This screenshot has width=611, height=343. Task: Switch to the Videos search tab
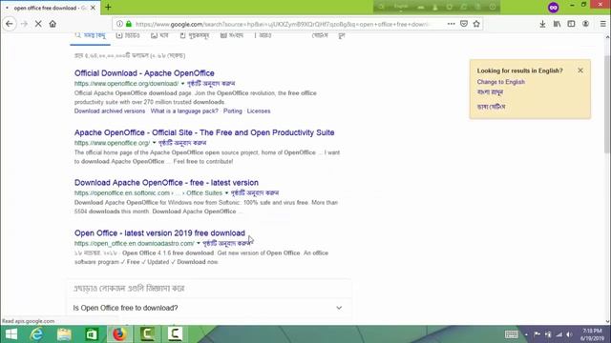(128, 35)
